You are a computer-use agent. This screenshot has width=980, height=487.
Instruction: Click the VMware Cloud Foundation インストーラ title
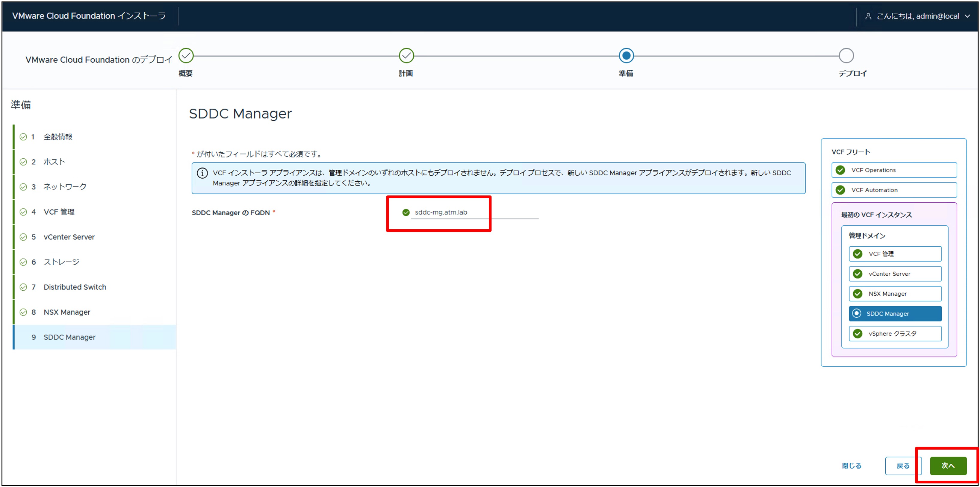point(89,16)
